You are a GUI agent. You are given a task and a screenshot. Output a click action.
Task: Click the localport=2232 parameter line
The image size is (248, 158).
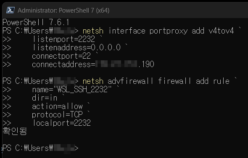coord(61,123)
